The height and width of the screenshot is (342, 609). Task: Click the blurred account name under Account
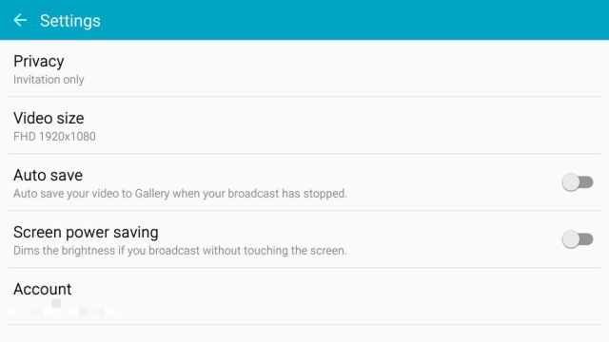[64, 311]
